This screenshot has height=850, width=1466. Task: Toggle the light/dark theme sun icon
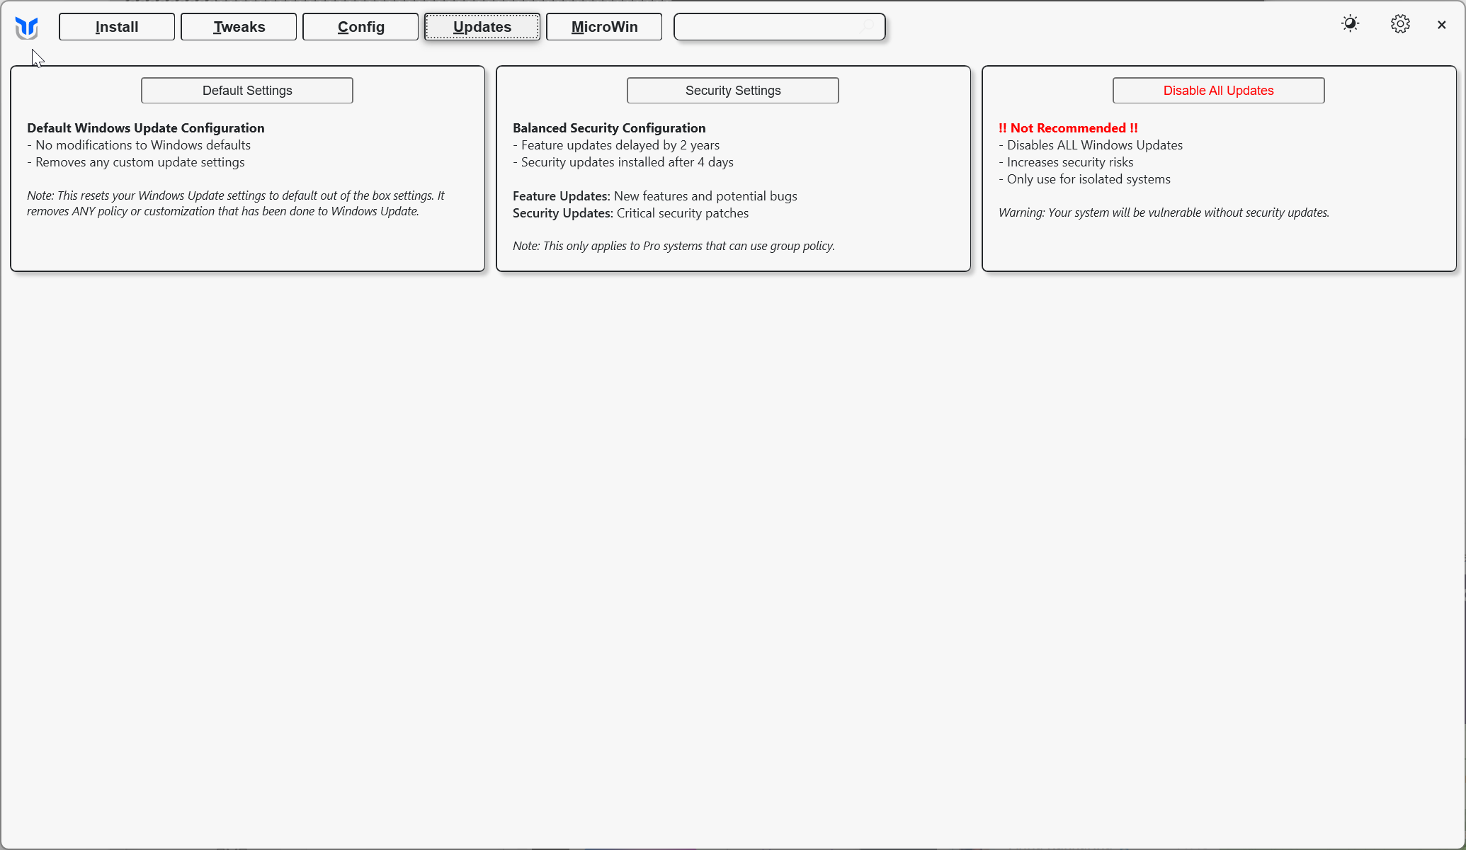tap(1350, 24)
